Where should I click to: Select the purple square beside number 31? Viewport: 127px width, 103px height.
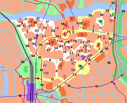78,23
